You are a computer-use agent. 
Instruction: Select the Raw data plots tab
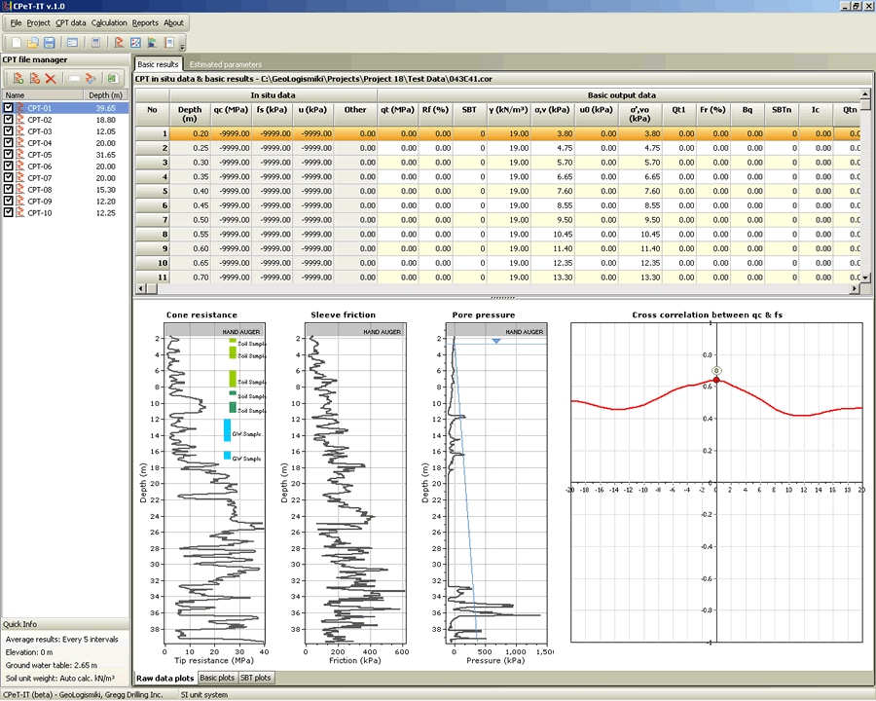(165, 678)
